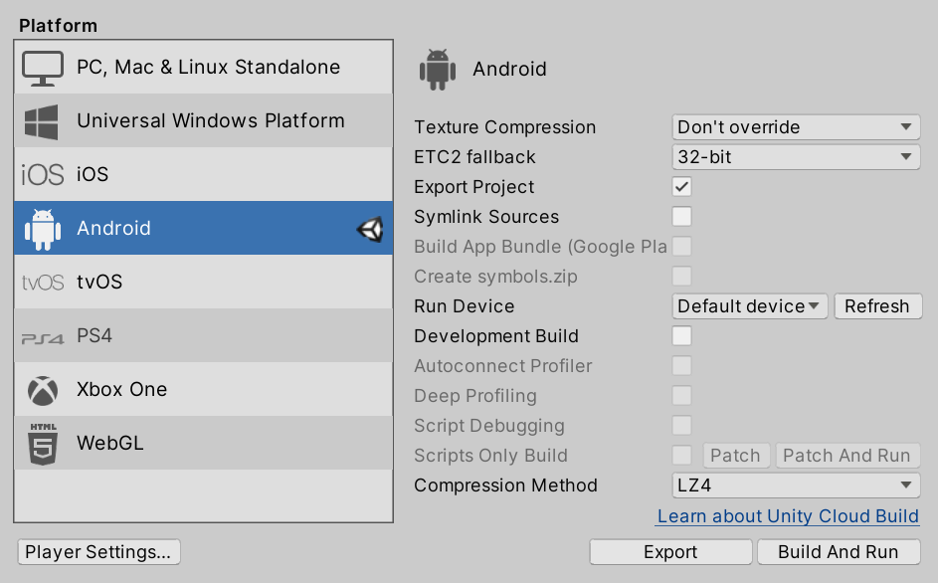This screenshot has width=938, height=583.
Task: Click the ETC2 fallback label
Action: (475, 157)
